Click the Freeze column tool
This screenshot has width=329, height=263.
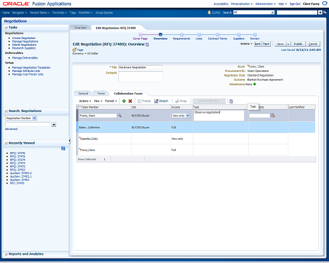144,101
